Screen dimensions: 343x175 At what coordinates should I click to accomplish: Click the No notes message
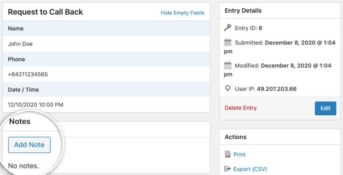[23, 166]
